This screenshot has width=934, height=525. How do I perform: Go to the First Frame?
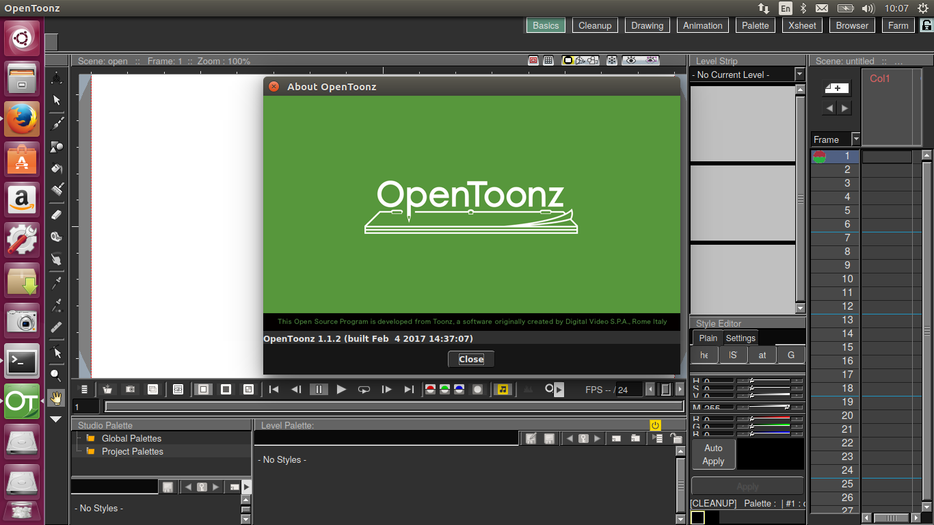coord(273,390)
